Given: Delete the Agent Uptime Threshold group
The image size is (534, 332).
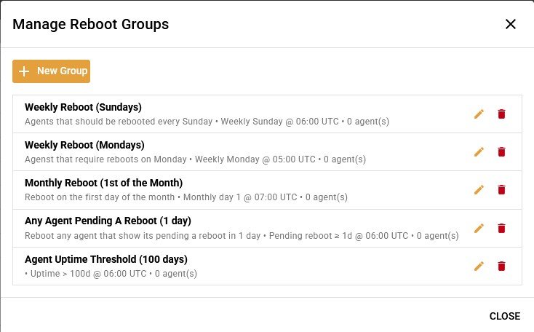Looking at the screenshot, I should pos(501,266).
